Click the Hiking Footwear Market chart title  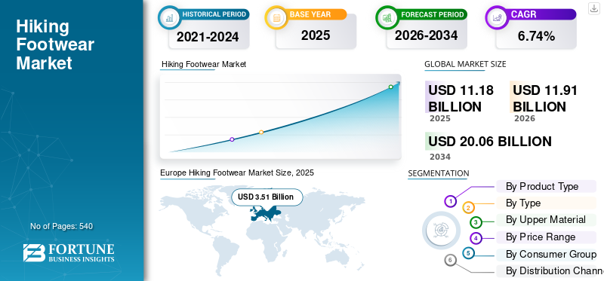click(x=203, y=64)
